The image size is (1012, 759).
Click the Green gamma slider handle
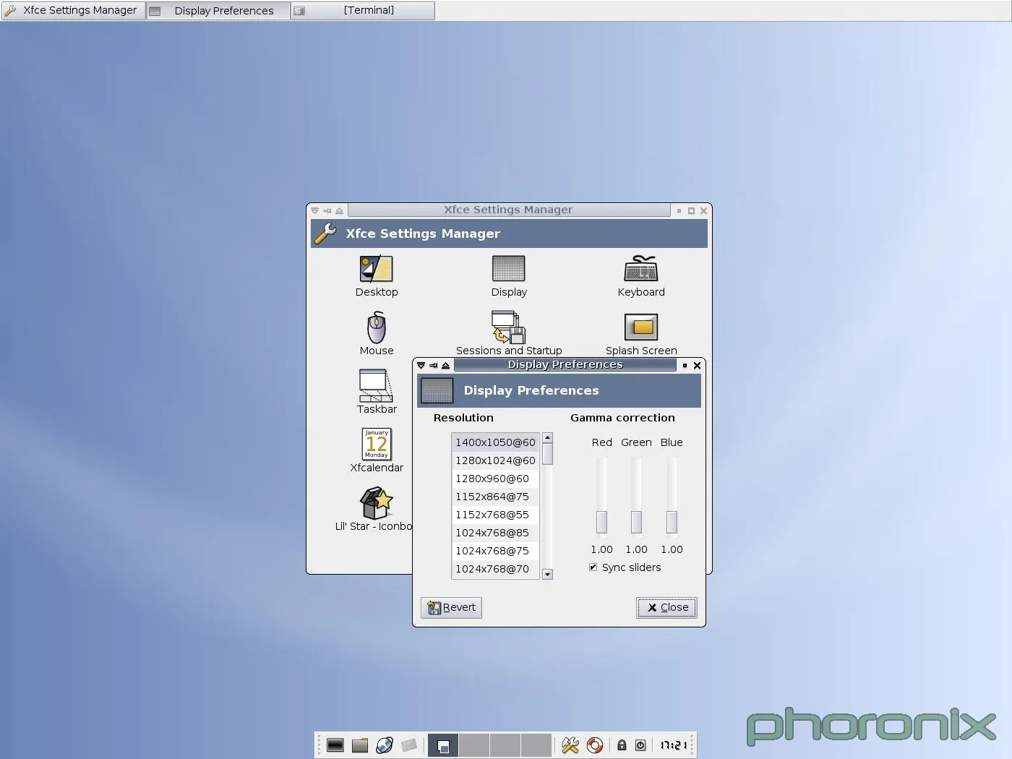pyautogui.click(x=636, y=522)
